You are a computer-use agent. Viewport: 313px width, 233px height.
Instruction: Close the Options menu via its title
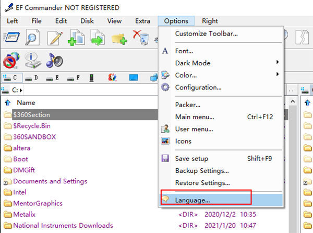(x=176, y=21)
